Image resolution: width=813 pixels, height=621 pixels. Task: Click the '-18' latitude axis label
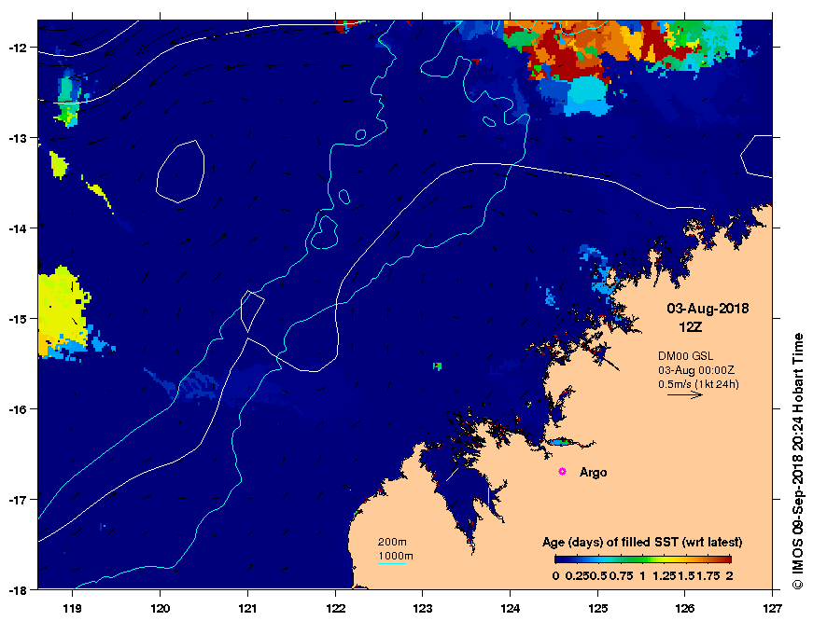(19, 590)
